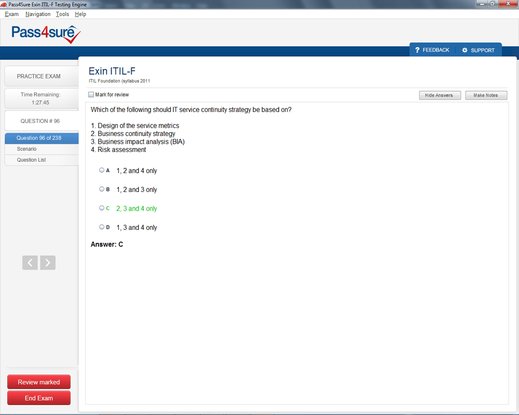
Task: Click the Review marked button
Action: click(39, 382)
